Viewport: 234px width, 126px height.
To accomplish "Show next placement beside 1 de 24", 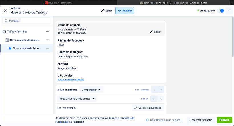I will (x=160, y=99).
